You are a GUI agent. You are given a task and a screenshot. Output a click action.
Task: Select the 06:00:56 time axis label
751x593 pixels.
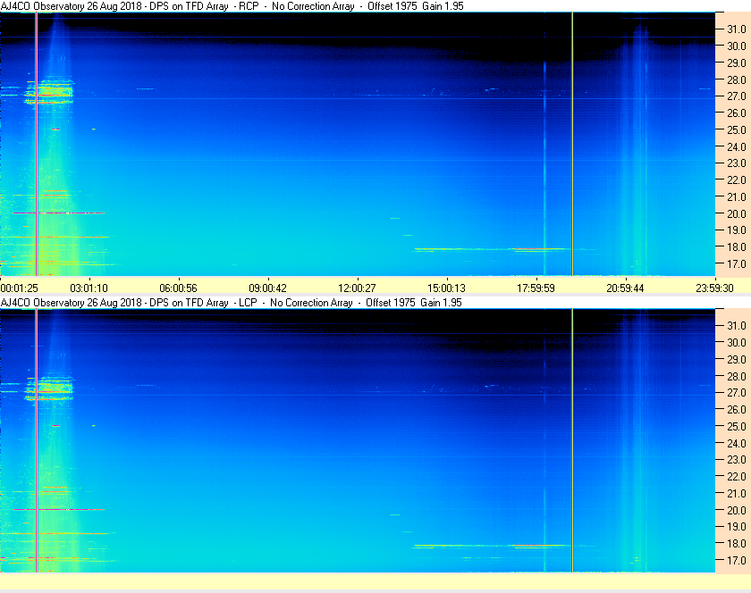click(178, 288)
